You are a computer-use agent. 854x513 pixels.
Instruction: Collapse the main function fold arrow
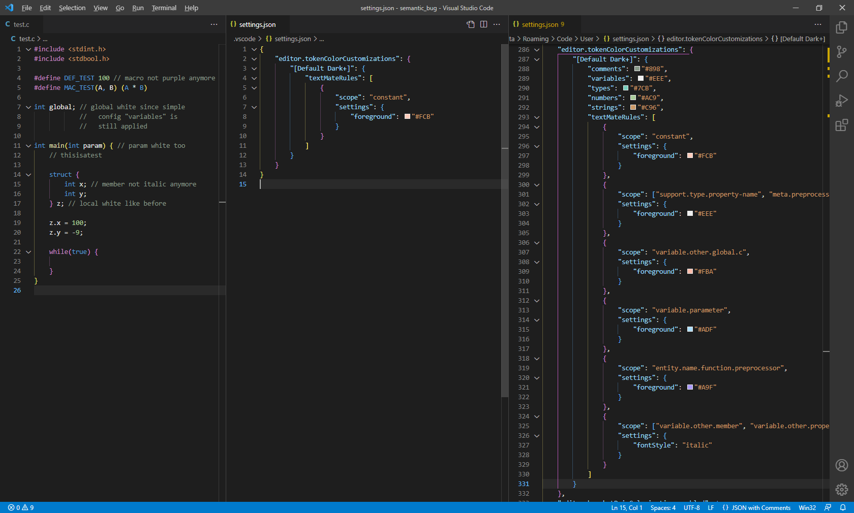(x=28, y=146)
